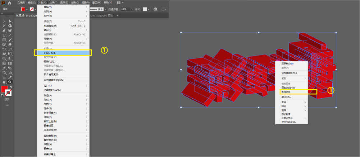Image resolution: width=360 pixels, height=157 pixels.
Task: Select the Hand tool
Action: [x=4, y=82]
